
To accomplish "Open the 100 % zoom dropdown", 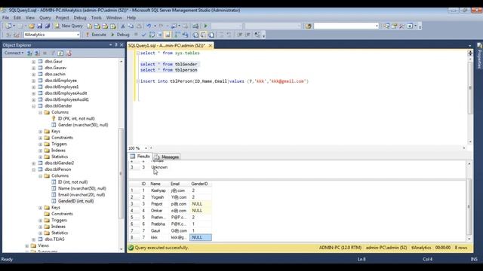I will pos(146,148).
